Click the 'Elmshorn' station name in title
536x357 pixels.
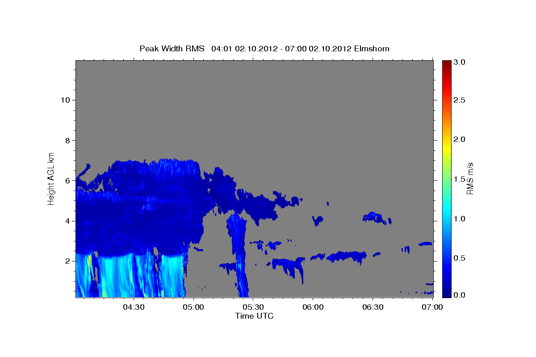click(x=372, y=48)
